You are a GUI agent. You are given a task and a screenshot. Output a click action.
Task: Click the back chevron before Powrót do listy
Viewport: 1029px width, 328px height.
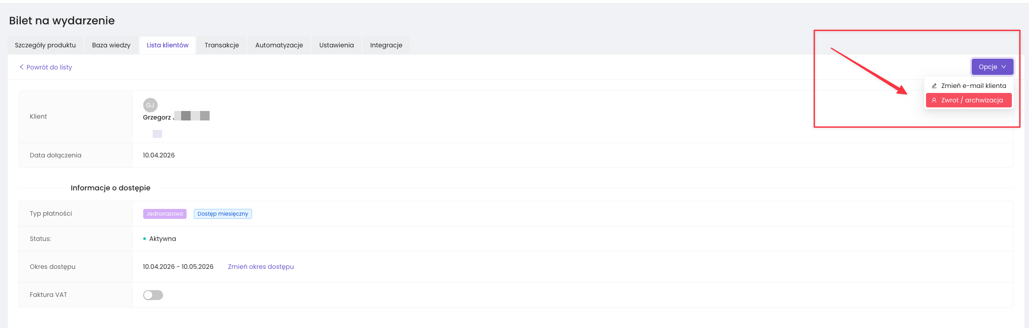[21, 67]
